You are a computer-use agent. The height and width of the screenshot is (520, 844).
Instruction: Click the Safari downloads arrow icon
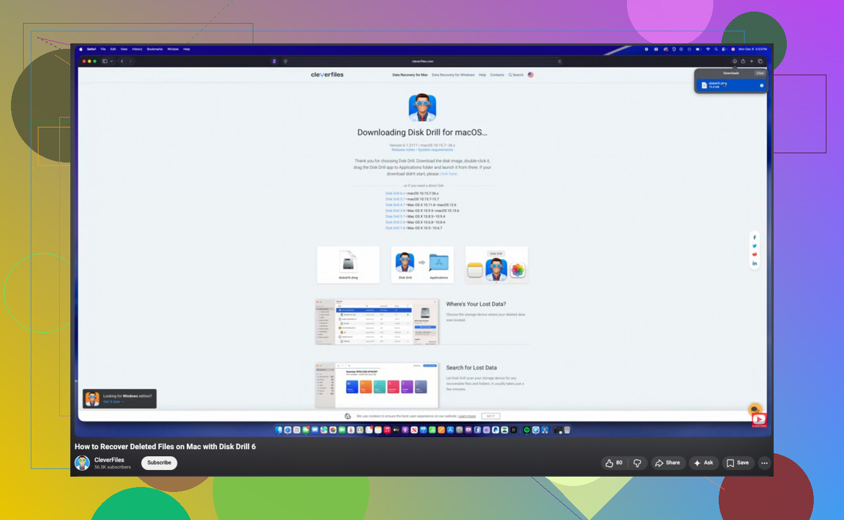pos(735,61)
